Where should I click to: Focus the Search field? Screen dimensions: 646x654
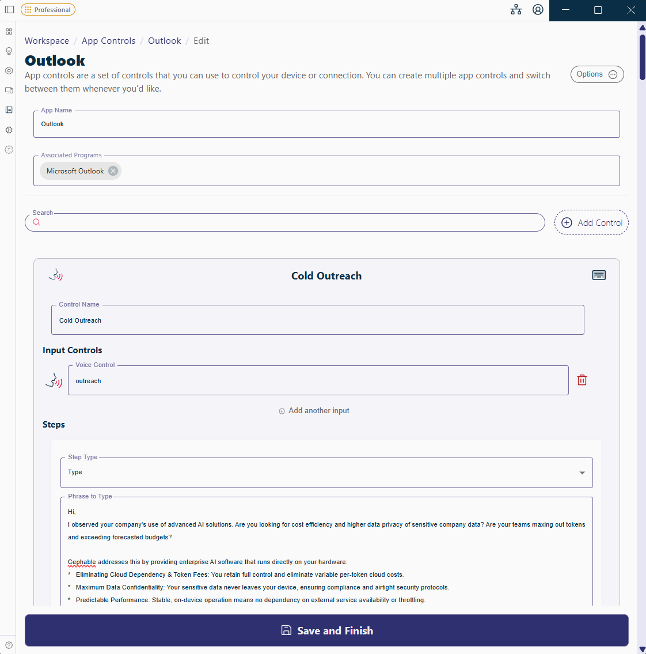pos(284,222)
